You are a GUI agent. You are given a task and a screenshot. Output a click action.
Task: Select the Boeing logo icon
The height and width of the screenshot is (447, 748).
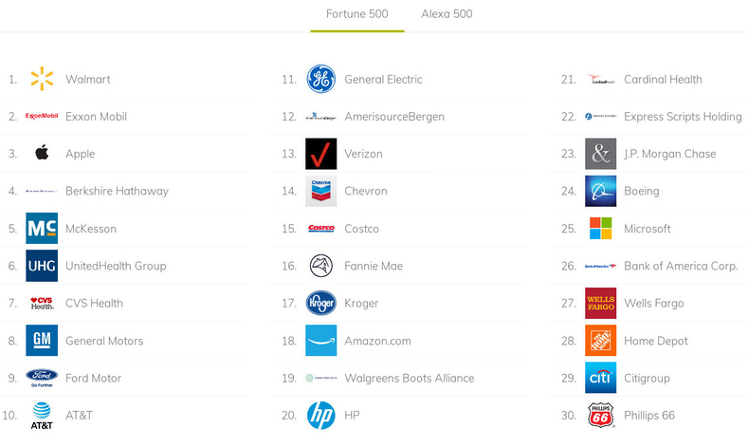[601, 191]
